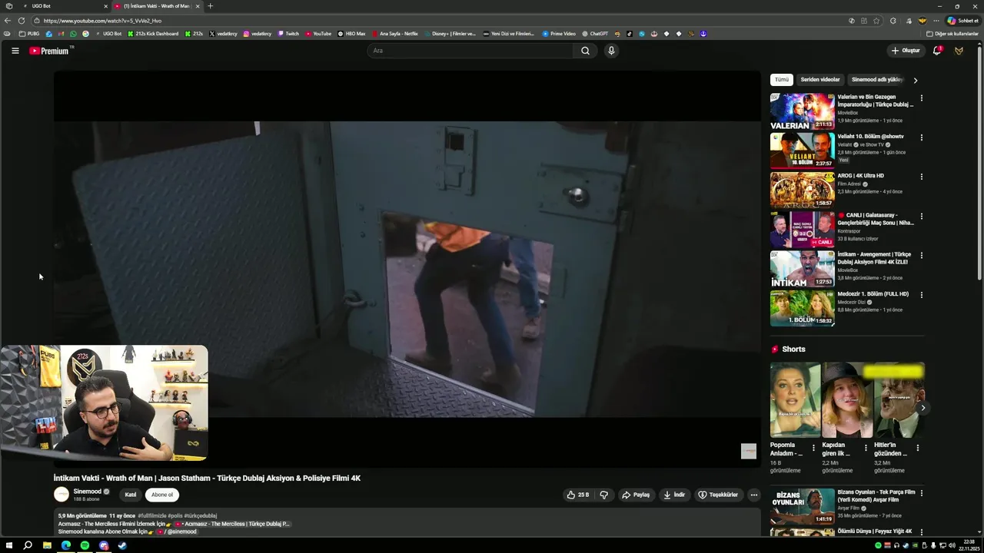Open CANLI Galatasaray match thumbnail

click(x=802, y=230)
